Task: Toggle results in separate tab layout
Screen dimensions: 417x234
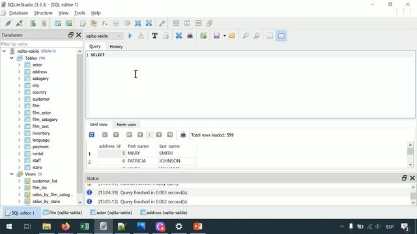Action: pyautogui.click(x=270, y=36)
